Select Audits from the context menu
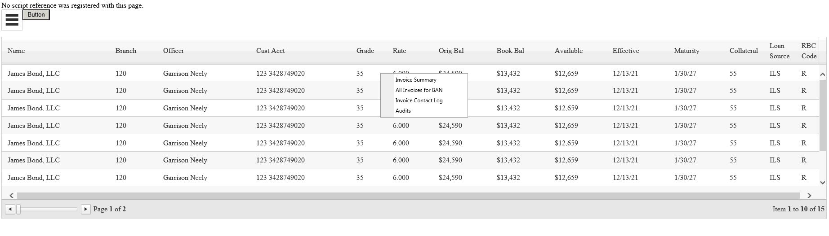Image resolution: width=829 pixels, height=236 pixels. point(403,111)
